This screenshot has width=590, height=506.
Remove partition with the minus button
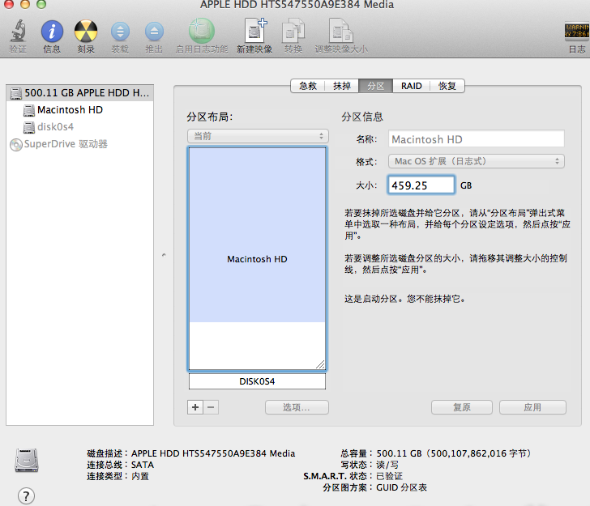[x=211, y=407]
